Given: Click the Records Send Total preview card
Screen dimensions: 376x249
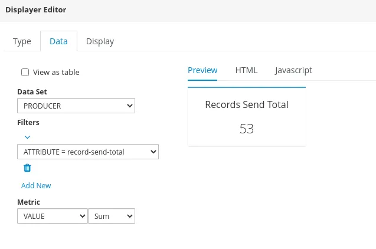Looking at the screenshot, I should pyautogui.click(x=247, y=116).
